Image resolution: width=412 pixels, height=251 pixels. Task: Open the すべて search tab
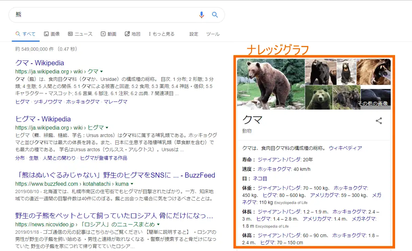pyautogui.click(x=25, y=34)
